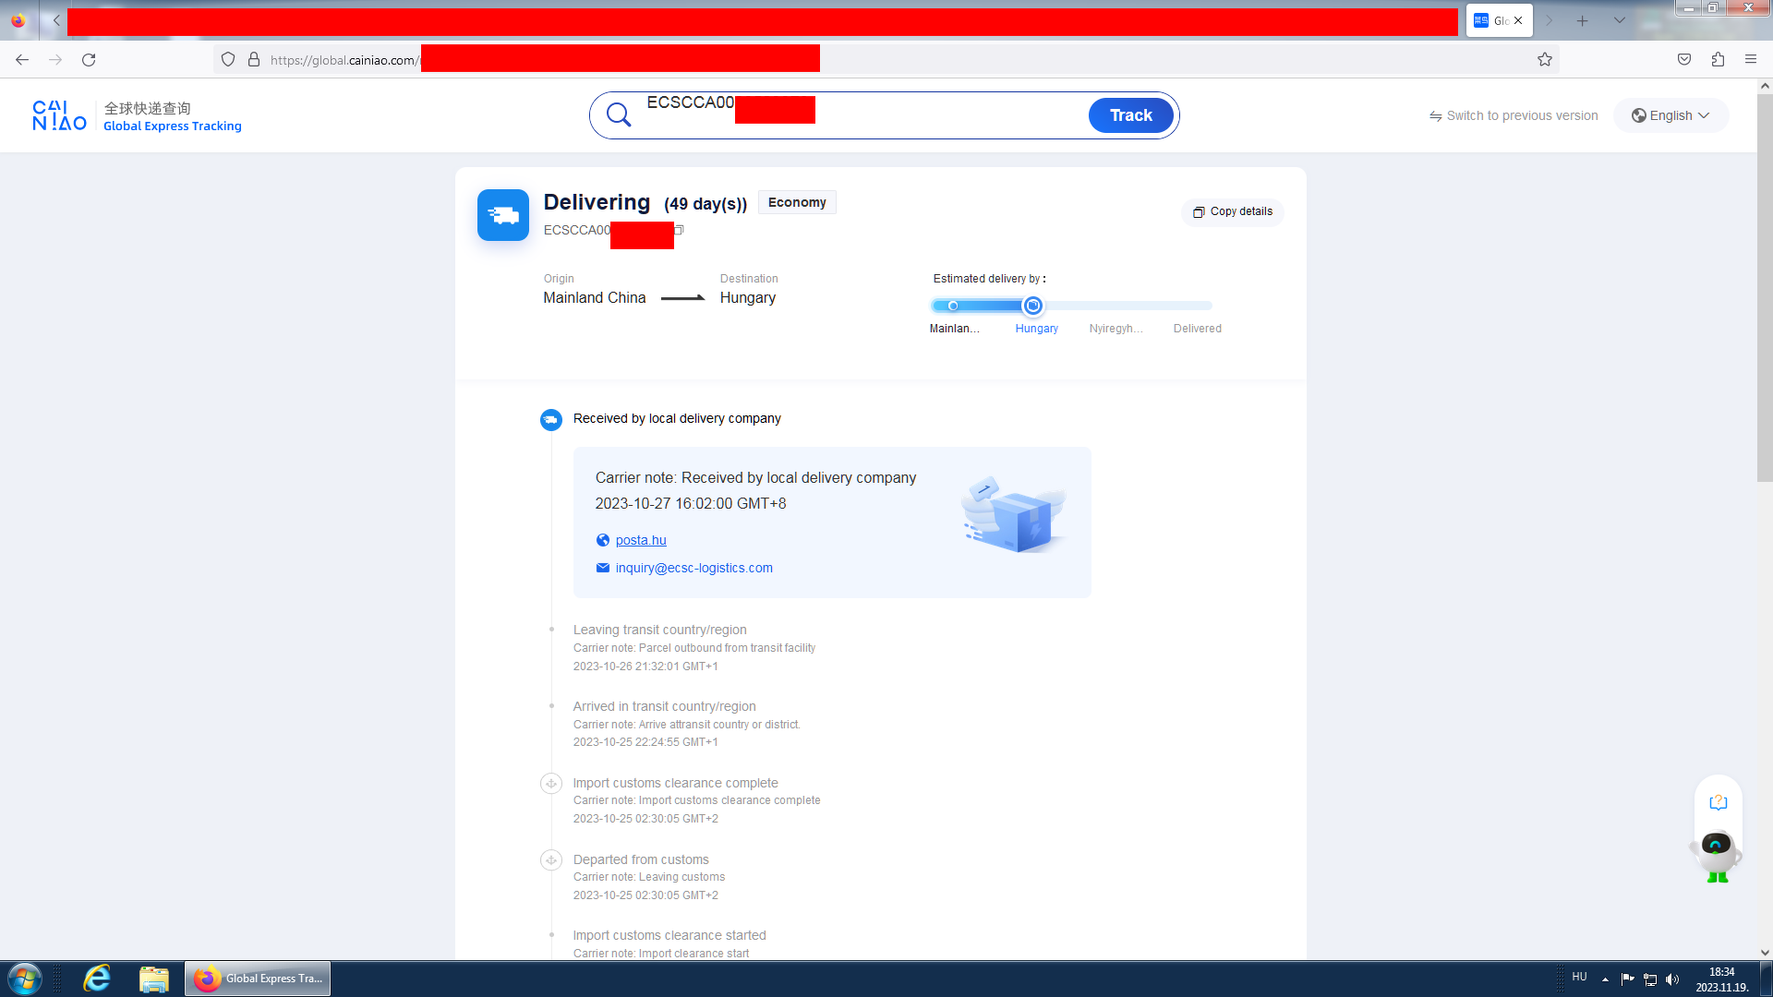Image resolution: width=1773 pixels, height=997 pixels.
Task: Click the Switch to previous version toggle
Action: [x=1514, y=115]
